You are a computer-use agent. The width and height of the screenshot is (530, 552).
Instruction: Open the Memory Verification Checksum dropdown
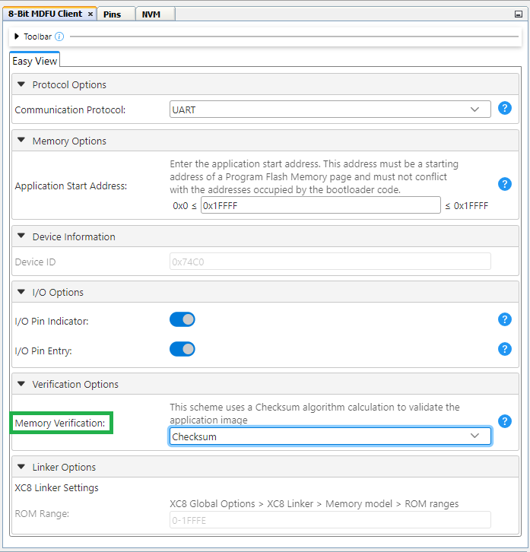click(330, 436)
